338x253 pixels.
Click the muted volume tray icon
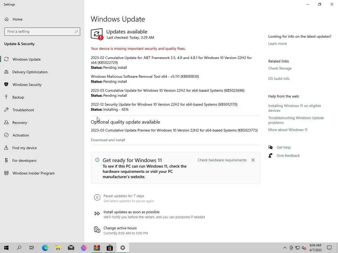tap(304, 248)
